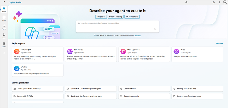Open the environment selector icon in header
The height and width of the screenshot is (108, 228).
coord(186,2)
